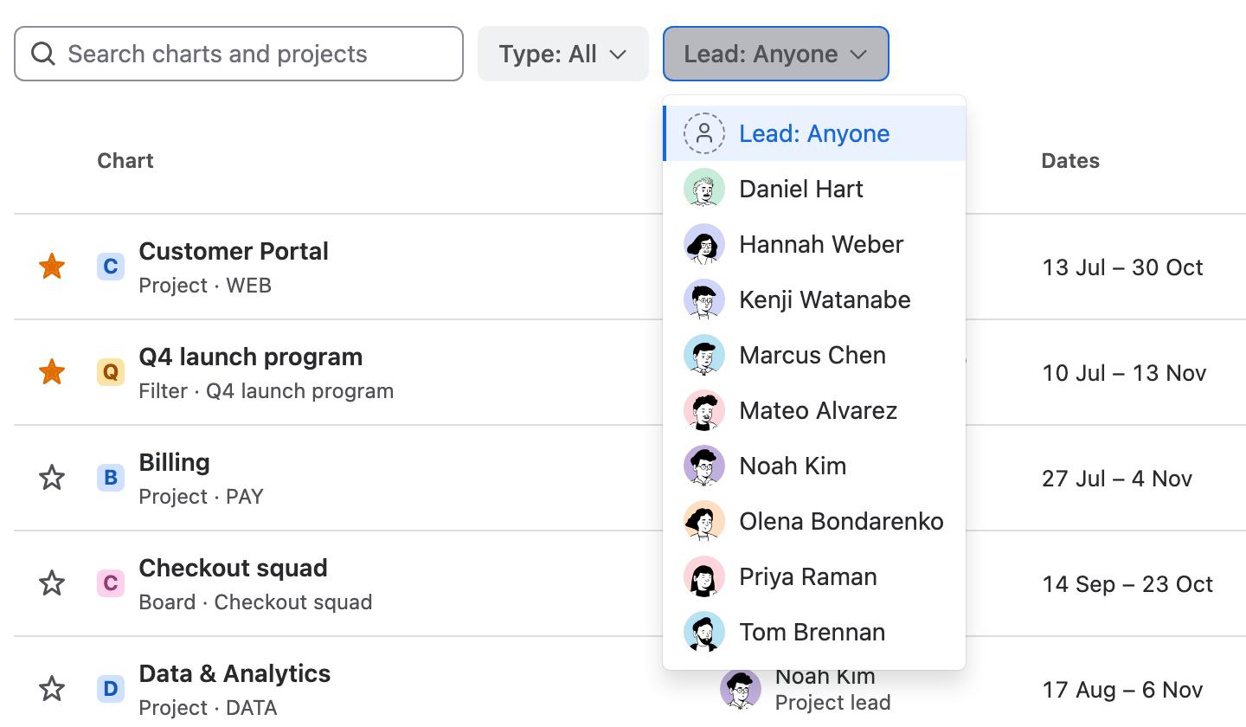Filter by lead Daniel Hart
The height and width of the screenshot is (727, 1246).
tap(814, 189)
